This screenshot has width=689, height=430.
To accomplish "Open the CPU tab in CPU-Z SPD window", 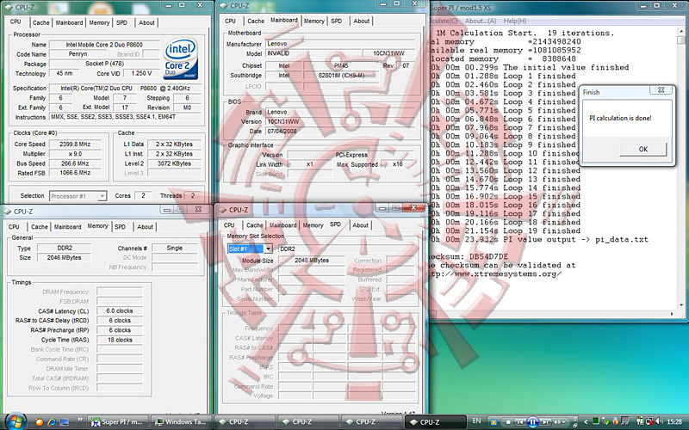I will coord(229,225).
